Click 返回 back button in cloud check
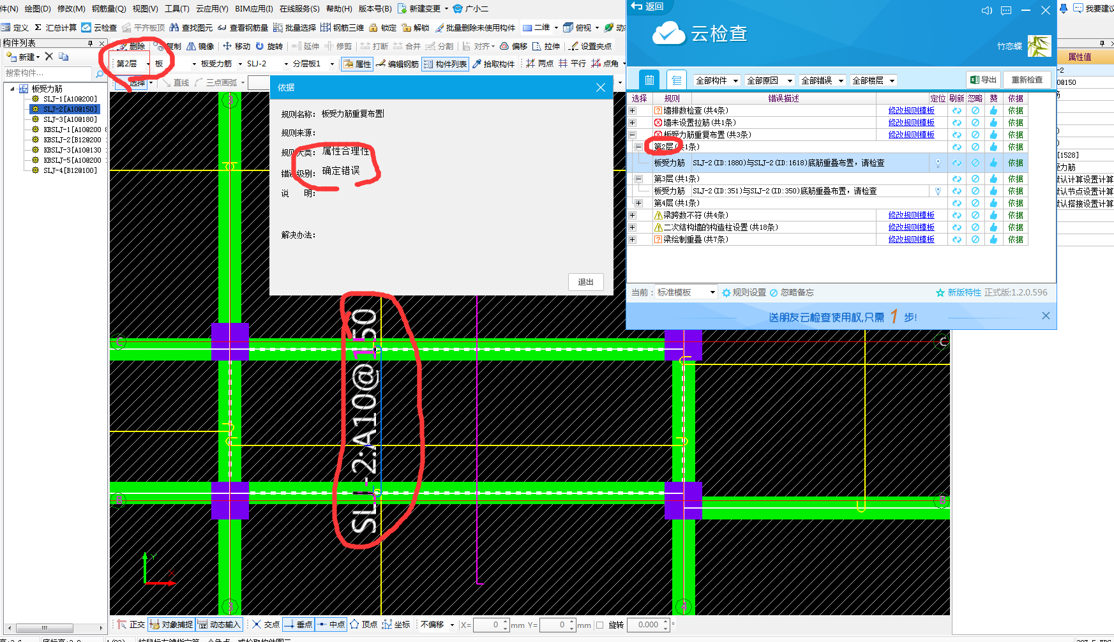1114x642 pixels. tap(647, 6)
